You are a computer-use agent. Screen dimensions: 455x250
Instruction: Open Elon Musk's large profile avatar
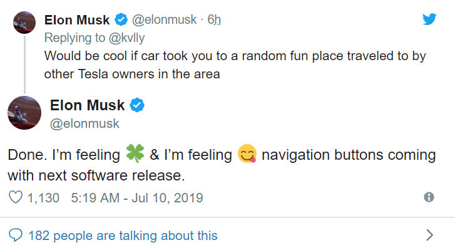24,113
